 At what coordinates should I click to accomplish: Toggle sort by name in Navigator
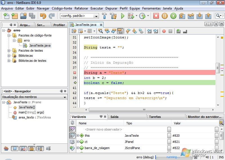pyautogui.click(x=40, y=148)
